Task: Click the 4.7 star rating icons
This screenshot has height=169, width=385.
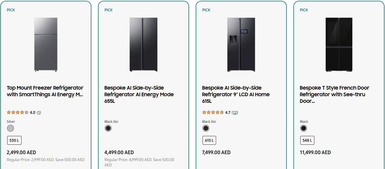Action: [x=213, y=112]
